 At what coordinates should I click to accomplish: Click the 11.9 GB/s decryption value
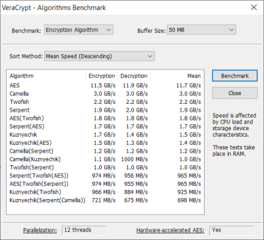coord(135,85)
